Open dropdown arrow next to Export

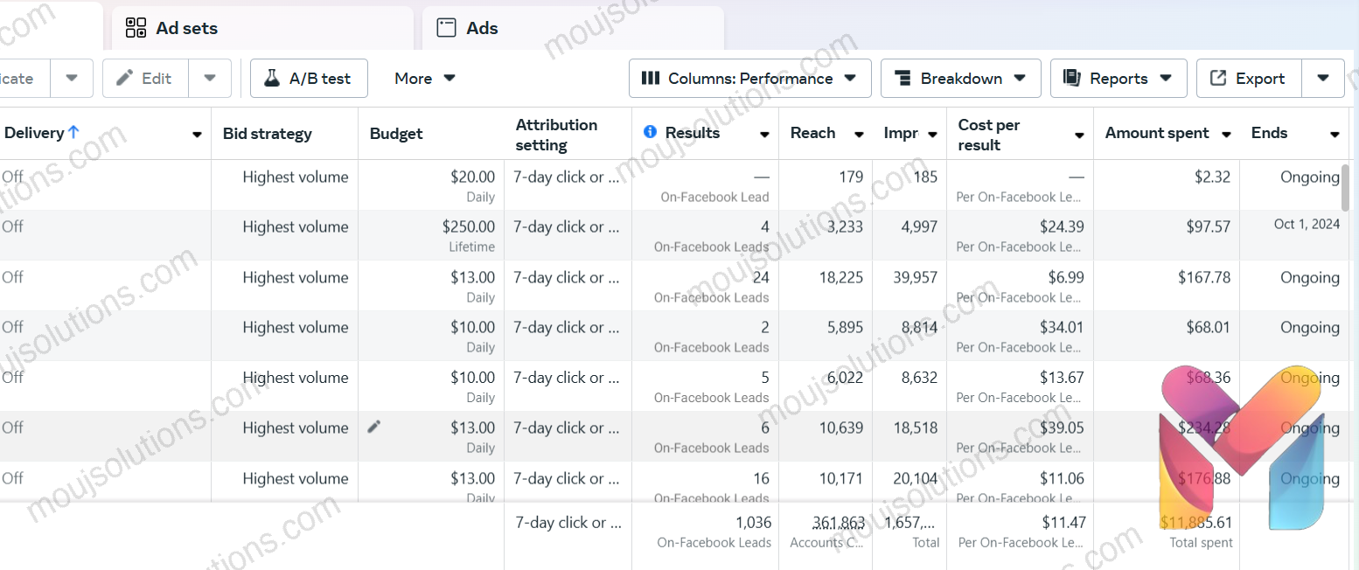pos(1323,79)
